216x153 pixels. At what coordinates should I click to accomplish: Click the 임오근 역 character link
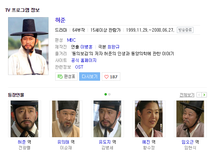[188, 142]
